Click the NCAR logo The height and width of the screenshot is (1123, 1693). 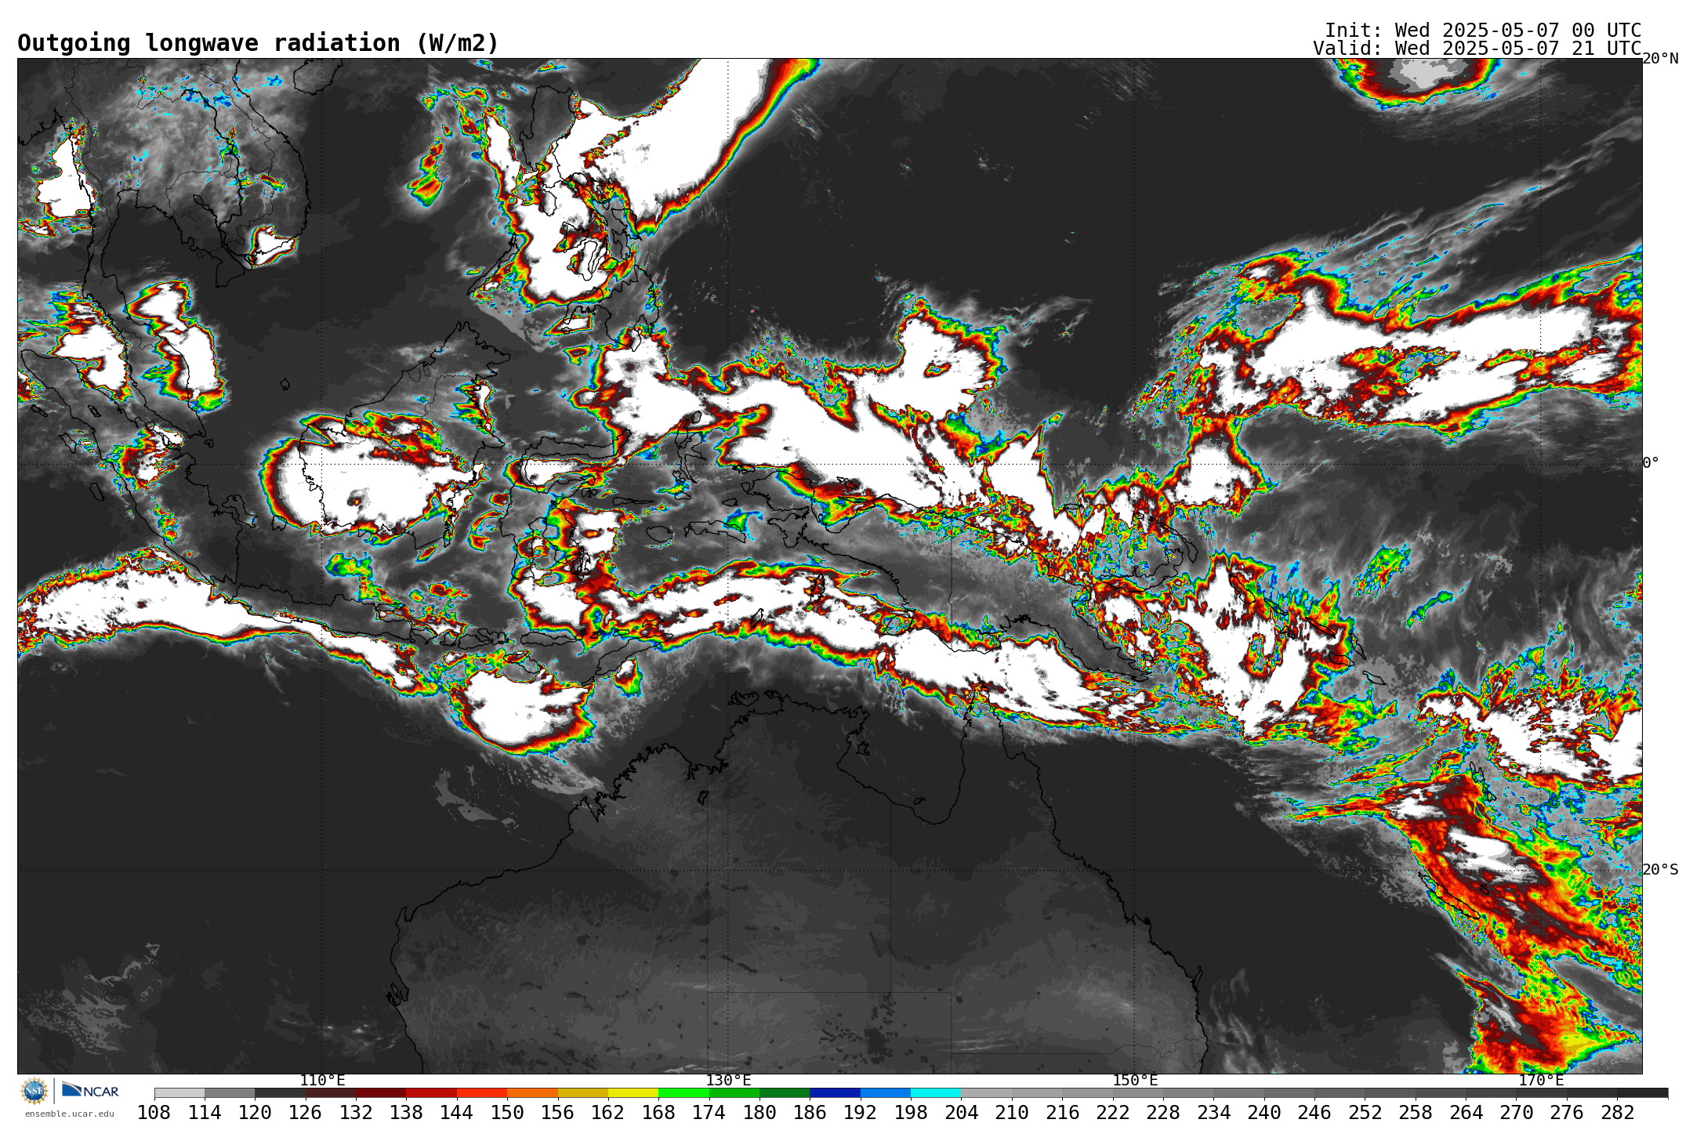(x=90, y=1090)
